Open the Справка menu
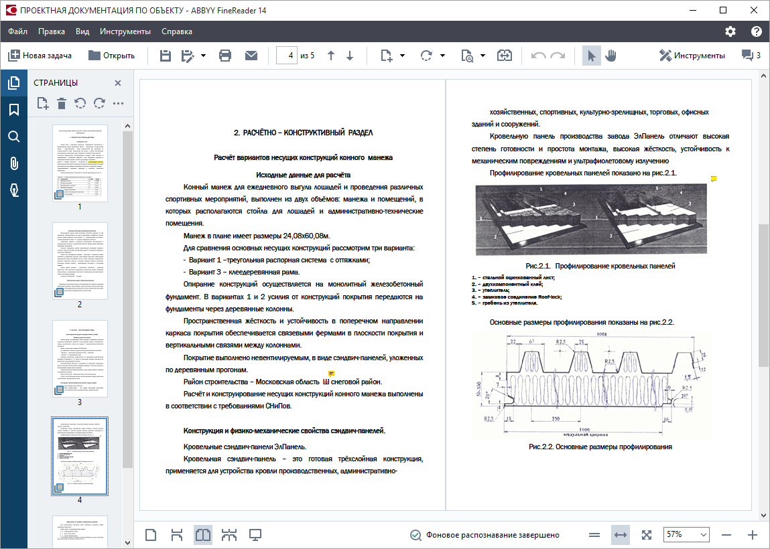Image resolution: width=770 pixels, height=549 pixels. [177, 31]
